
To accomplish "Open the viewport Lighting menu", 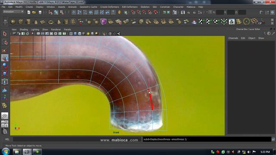I will pyautogui.click(x=35, y=30).
